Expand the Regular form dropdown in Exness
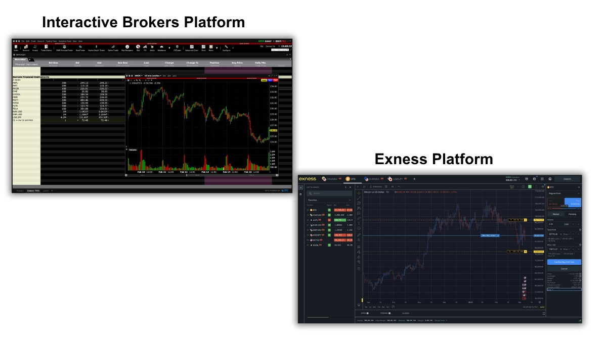 click(564, 193)
